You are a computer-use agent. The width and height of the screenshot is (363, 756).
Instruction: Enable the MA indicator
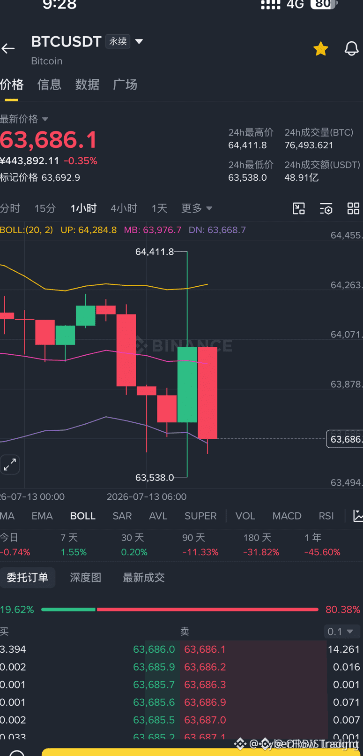tap(7, 516)
